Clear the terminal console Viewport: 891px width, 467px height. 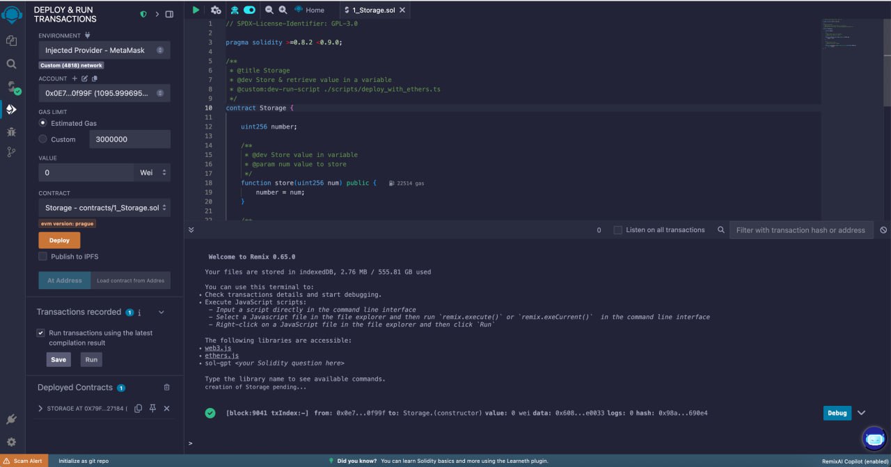click(883, 230)
